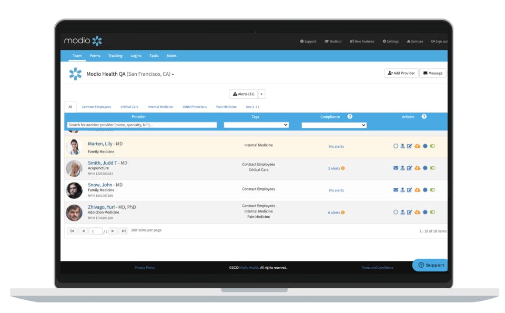Select the provider profile icon in Marten, Lily's row
The height and width of the screenshot is (313, 505).
pyautogui.click(x=403, y=146)
